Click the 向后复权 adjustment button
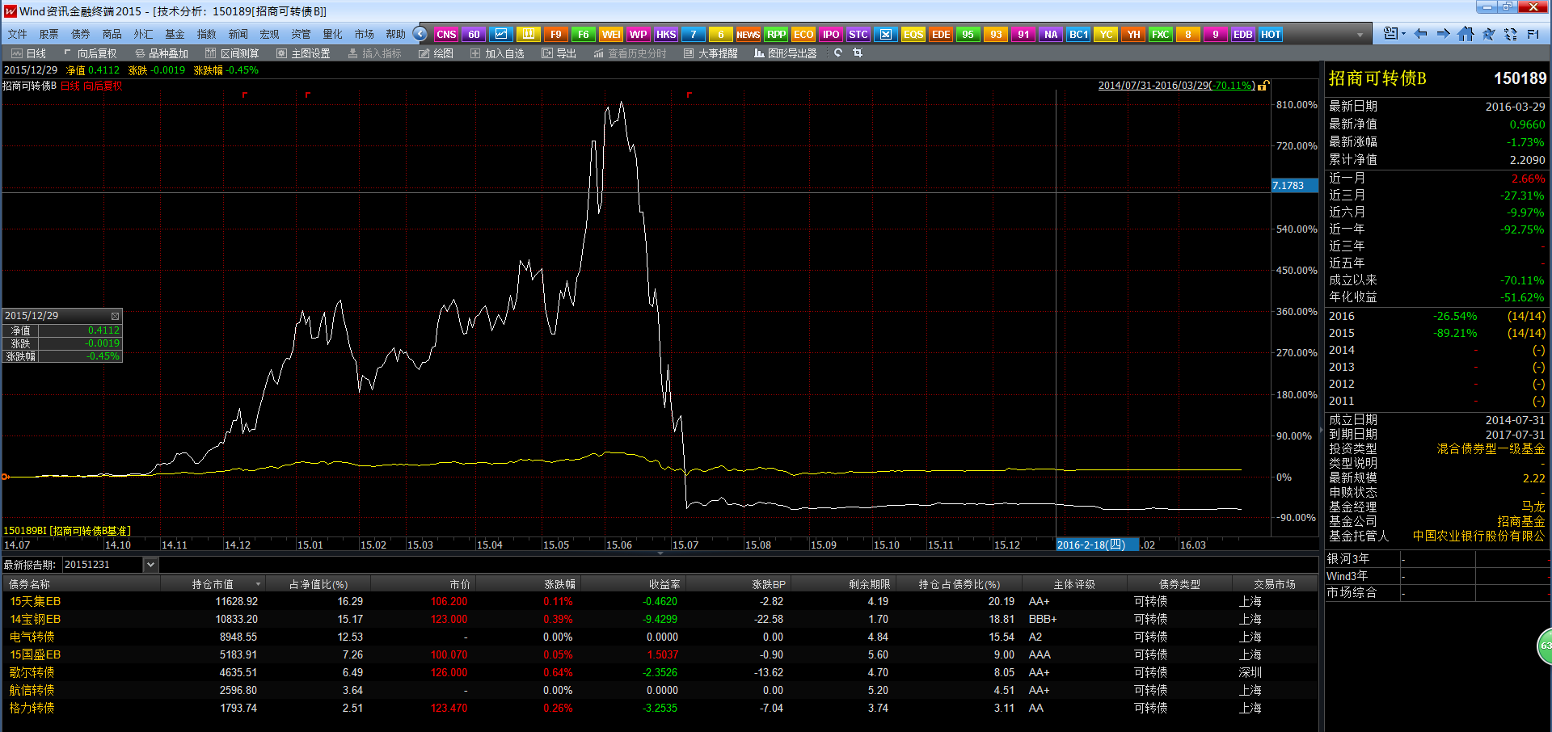Viewport: 1552px width, 732px height. tap(91, 53)
